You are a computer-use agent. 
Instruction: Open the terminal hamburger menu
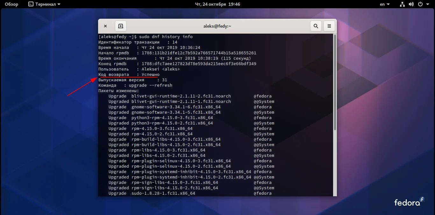pyautogui.click(x=329, y=26)
